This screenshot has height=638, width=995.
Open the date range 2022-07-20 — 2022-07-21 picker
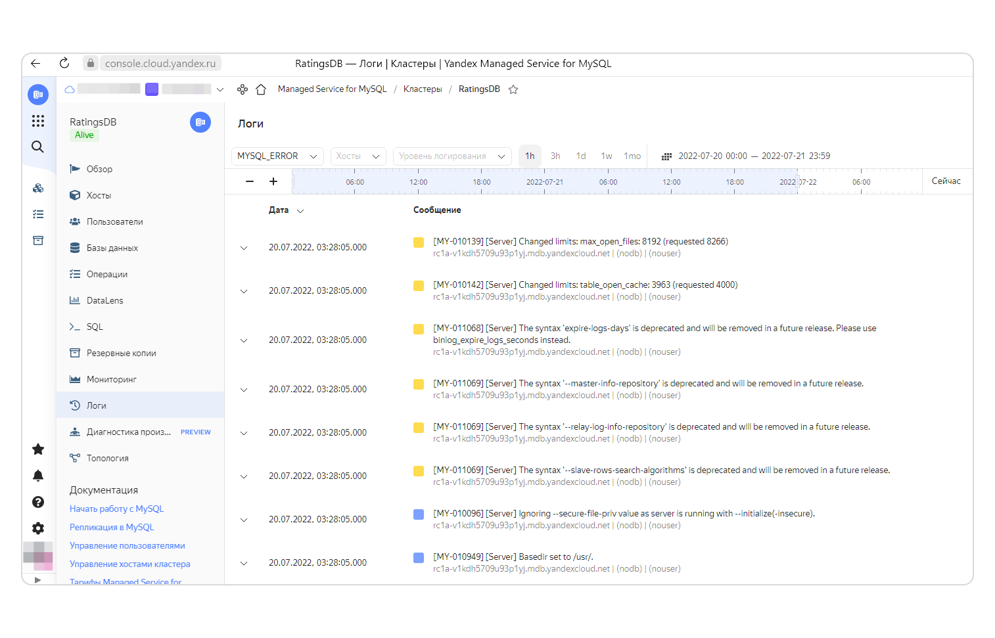(x=754, y=156)
